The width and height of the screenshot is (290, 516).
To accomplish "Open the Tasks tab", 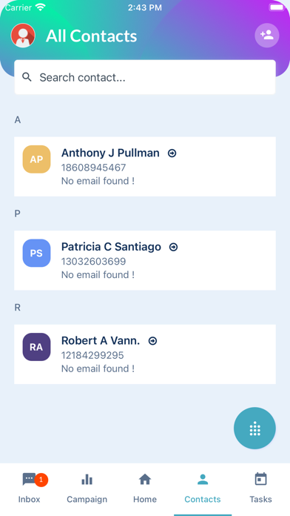I will click(x=260, y=489).
